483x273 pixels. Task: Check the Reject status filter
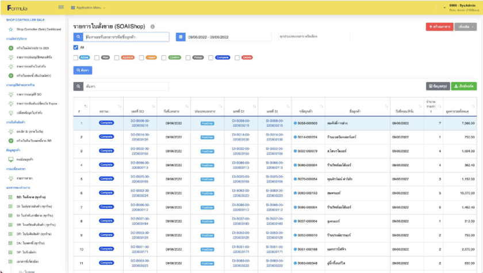pos(141,57)
